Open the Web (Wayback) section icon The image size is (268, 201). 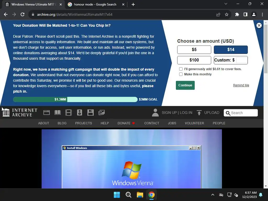[x=47, y=113]
